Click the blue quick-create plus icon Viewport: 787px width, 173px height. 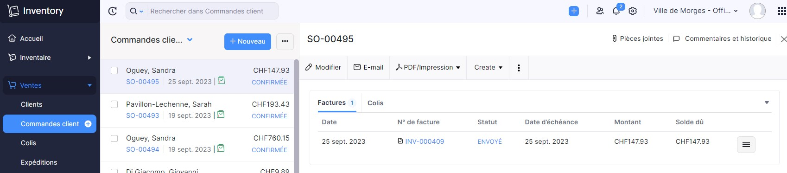[574, 11]
